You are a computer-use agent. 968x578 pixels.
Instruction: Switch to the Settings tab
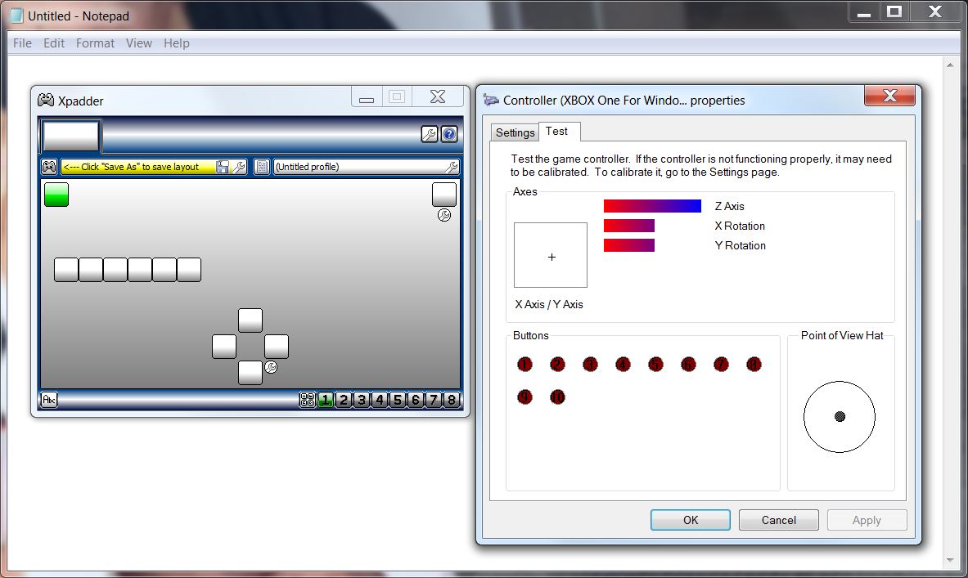[x=515, y=132]
